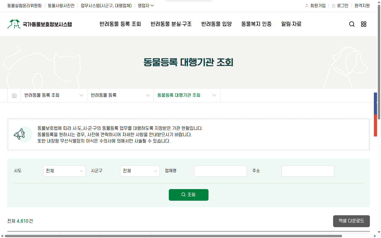381x238 pixels.
Task: Click the red side tab on right edge
Action: click(x=375, y=125)
